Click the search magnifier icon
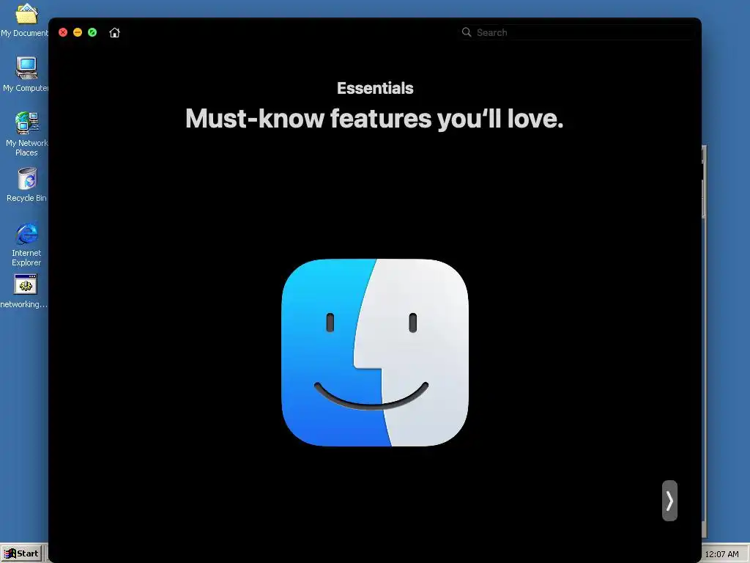The image size is (750, 563). point(467,32)
